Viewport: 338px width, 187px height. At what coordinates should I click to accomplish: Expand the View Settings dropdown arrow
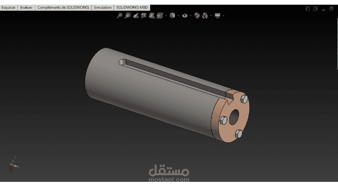[x=223, y=15]
